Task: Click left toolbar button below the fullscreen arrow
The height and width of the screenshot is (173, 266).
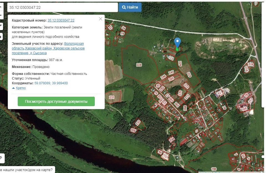Action: pos(1,36)
